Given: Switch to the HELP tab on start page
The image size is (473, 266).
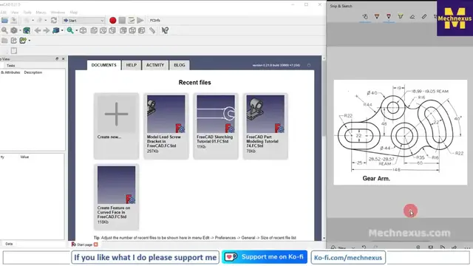Looking at the screenshot, I should pyautogui.click(x=132, y=65).
